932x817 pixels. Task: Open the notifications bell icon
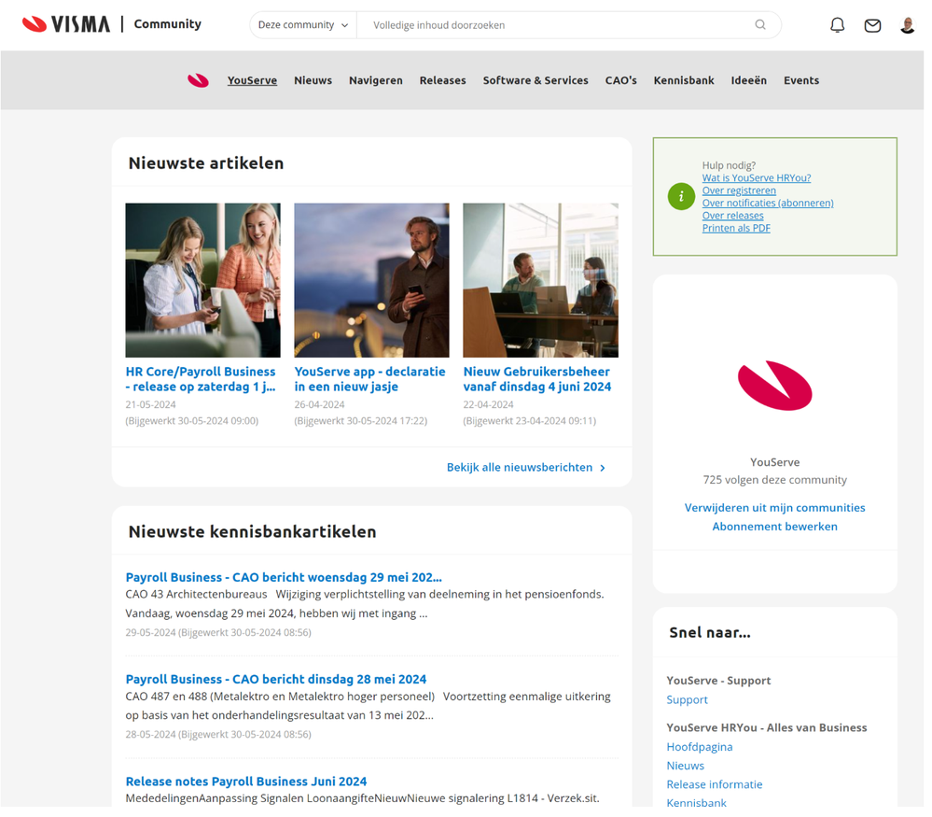837,25
